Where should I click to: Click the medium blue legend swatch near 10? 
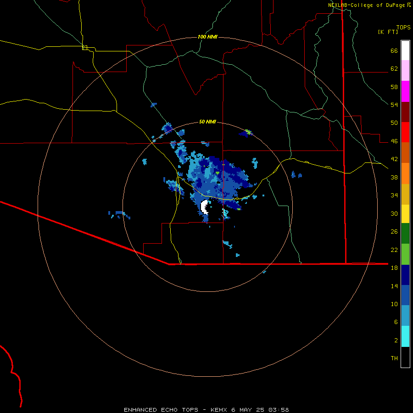(x=405, y=295)
